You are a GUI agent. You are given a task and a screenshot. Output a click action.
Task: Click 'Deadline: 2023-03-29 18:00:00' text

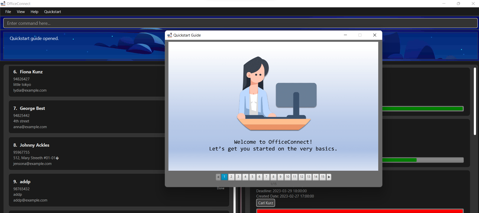pyautogui.click(x=281, y=191)
